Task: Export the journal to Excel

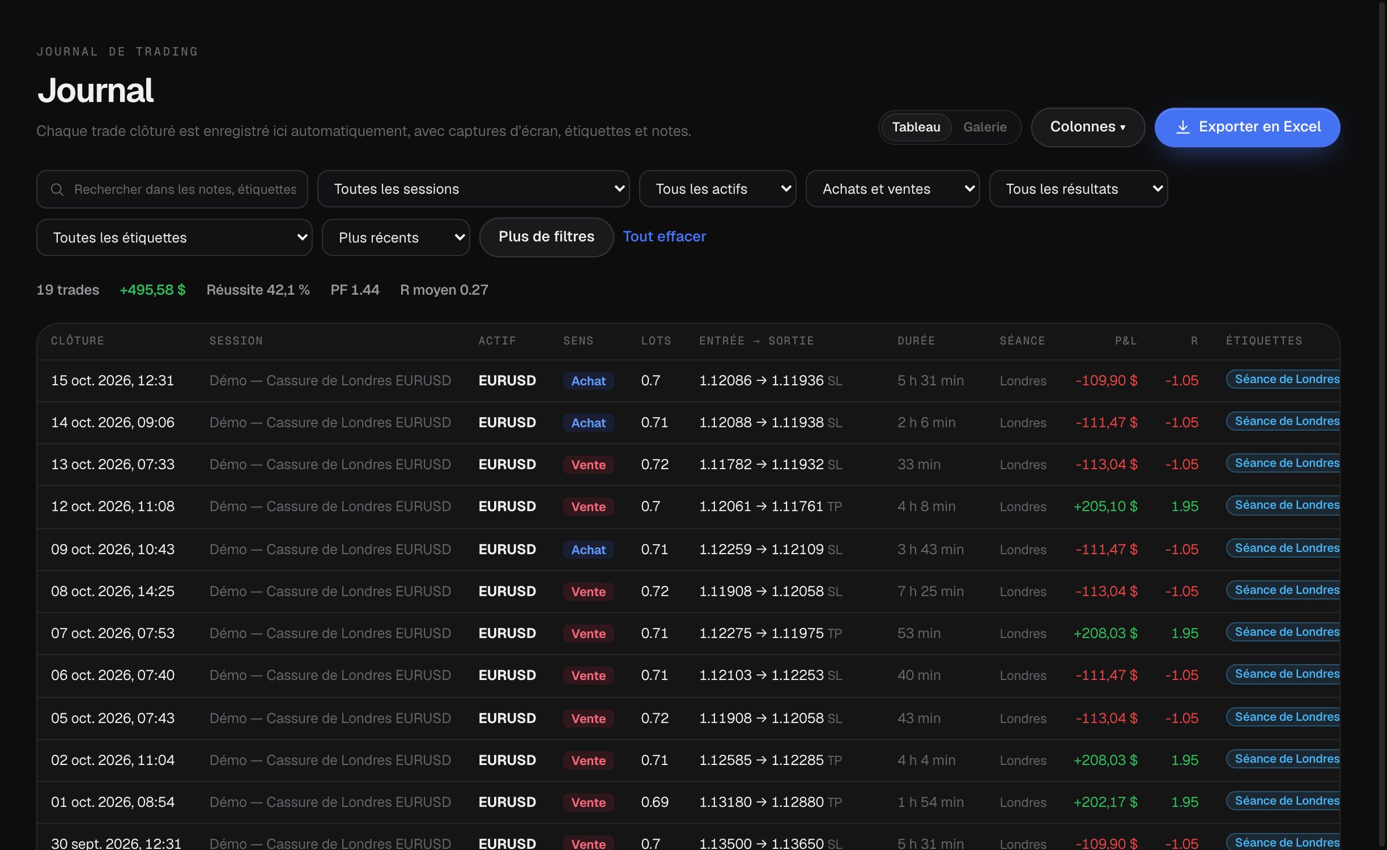Action: [1247, 127]
